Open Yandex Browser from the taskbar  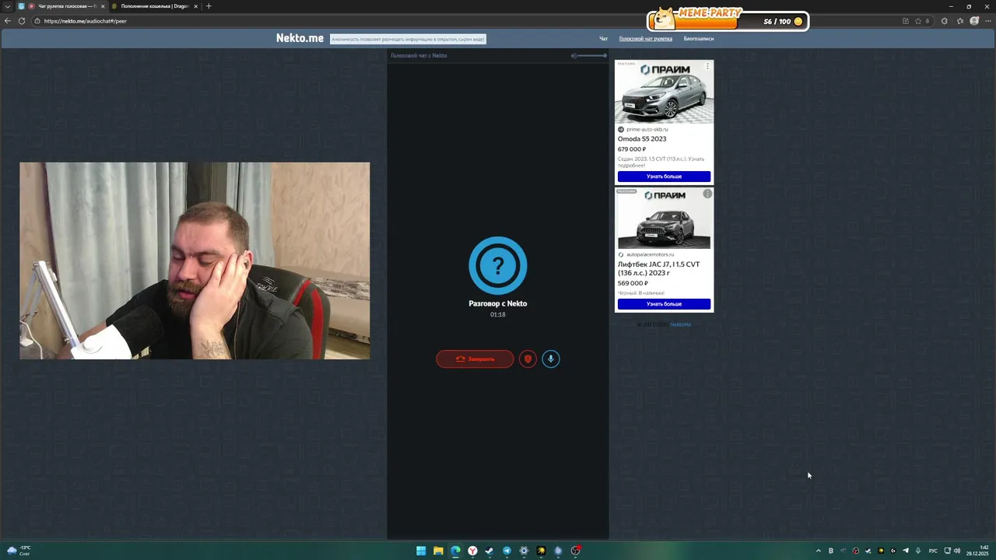(x=472, y=551)
